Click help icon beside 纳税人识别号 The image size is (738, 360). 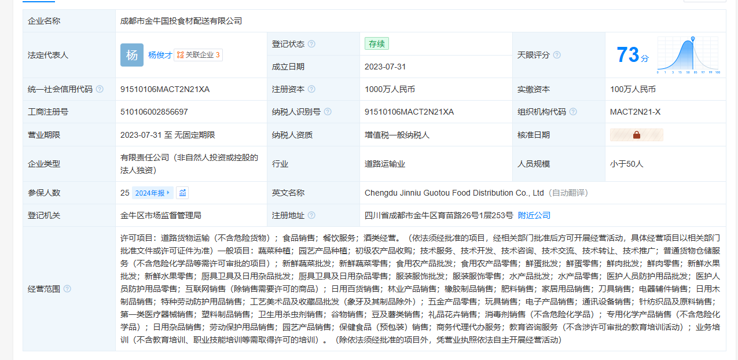(328, 112)
